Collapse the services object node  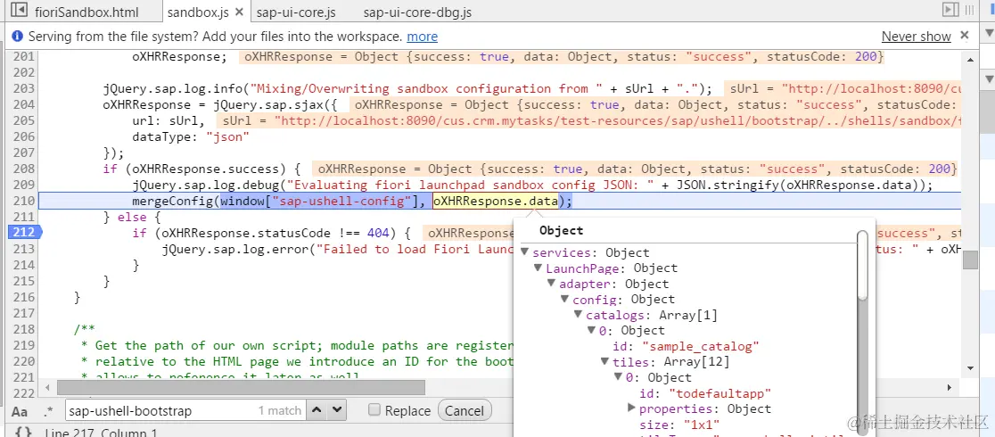pos(525,252)
